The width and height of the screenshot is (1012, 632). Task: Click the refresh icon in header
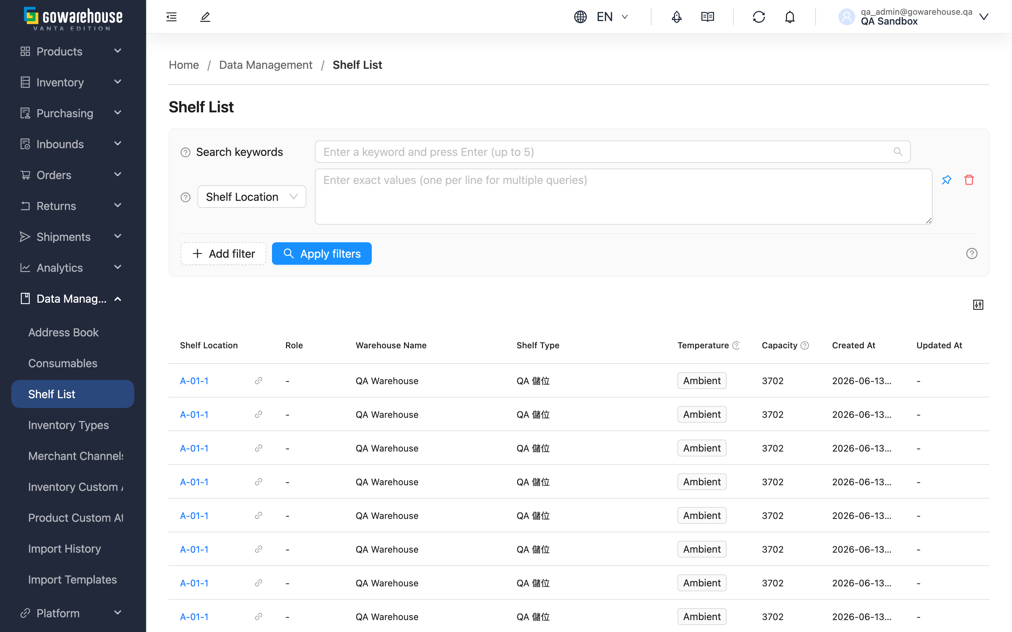759,17
